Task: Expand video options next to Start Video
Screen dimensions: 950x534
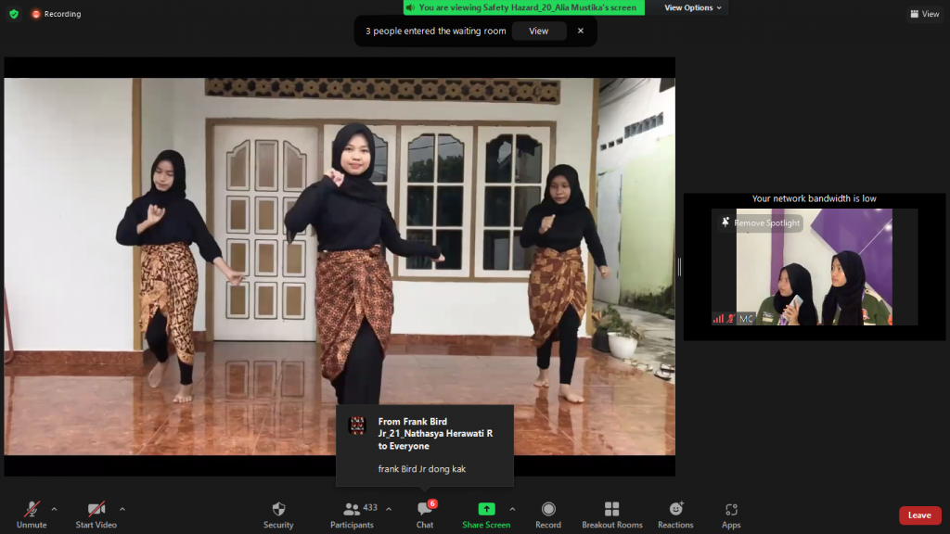Action: click(x=121, y=509)
